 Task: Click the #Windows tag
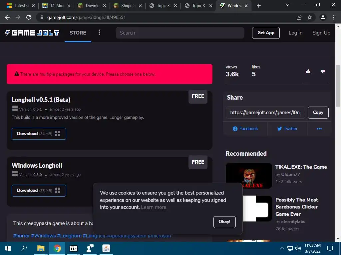coord(43,236)
